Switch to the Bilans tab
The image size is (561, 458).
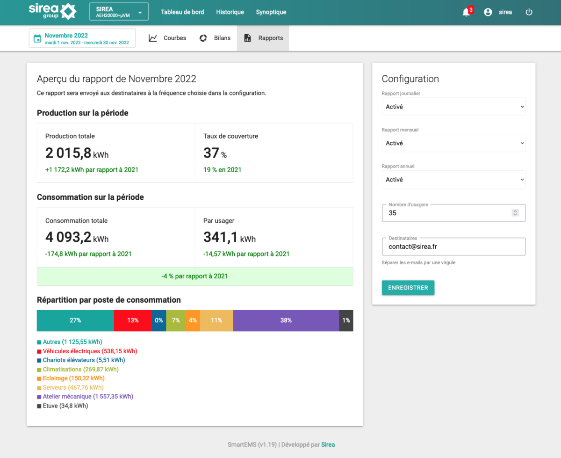click(215, 38)
